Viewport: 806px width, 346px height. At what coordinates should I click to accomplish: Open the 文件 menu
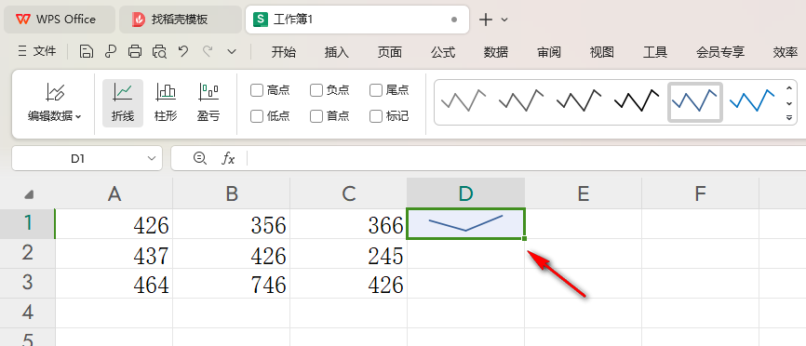click(x=37, y=51)
